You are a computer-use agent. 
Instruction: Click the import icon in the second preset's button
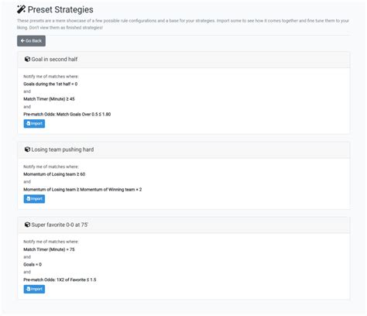(x=29, y=199)
